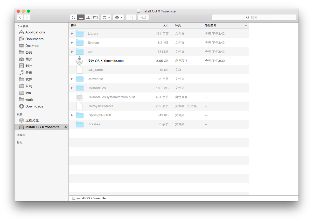Click into the 搜索 search field
This screenshot has width=313, height=222.
point(254,17)
